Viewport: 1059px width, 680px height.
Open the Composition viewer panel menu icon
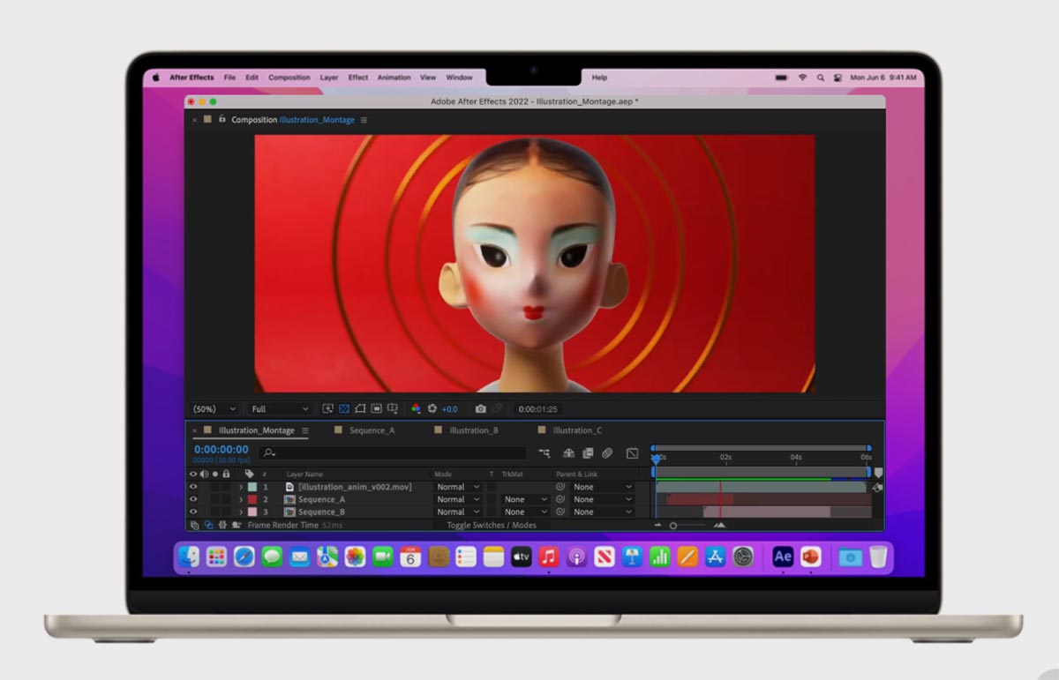click(x=364, y=120)
